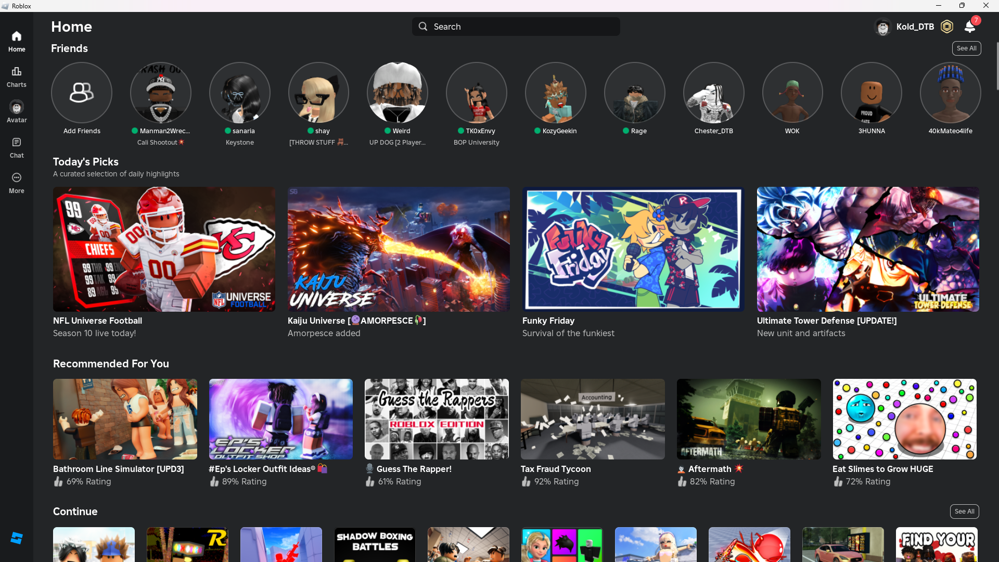
Task: Open Rage friend avatar
Action: click(635, 93)
